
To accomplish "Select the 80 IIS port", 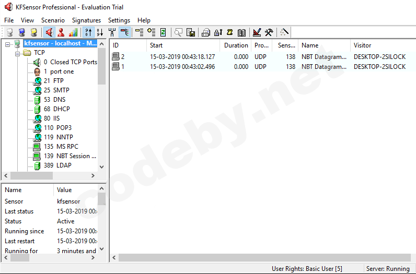I will pyautogui.click(x=52, y=118).
